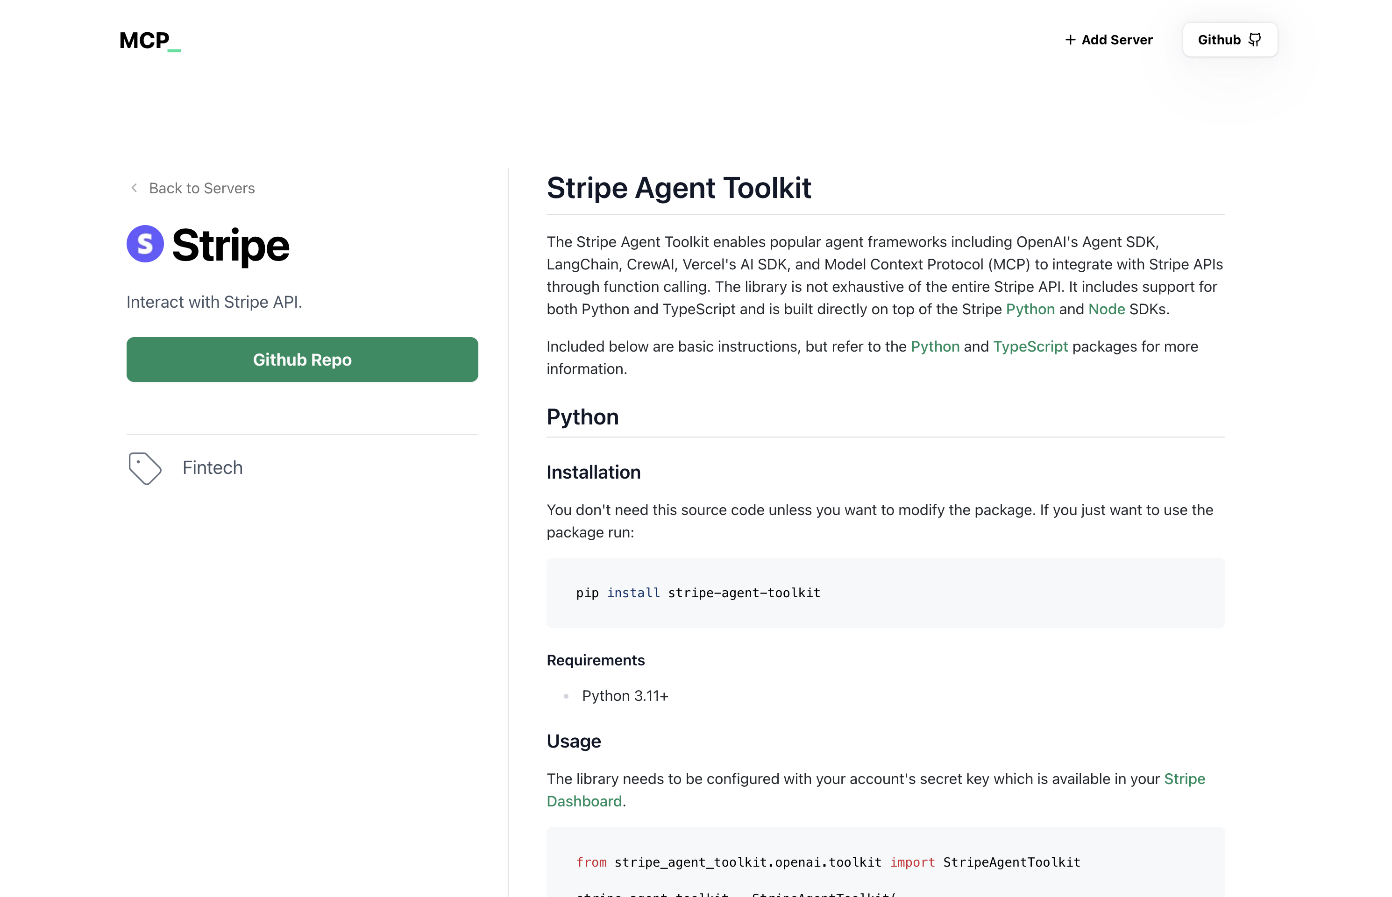Click the GitHub octocat icon in header
The width and height of the screenshot is (1392, 897).
tap(1255, 40)
